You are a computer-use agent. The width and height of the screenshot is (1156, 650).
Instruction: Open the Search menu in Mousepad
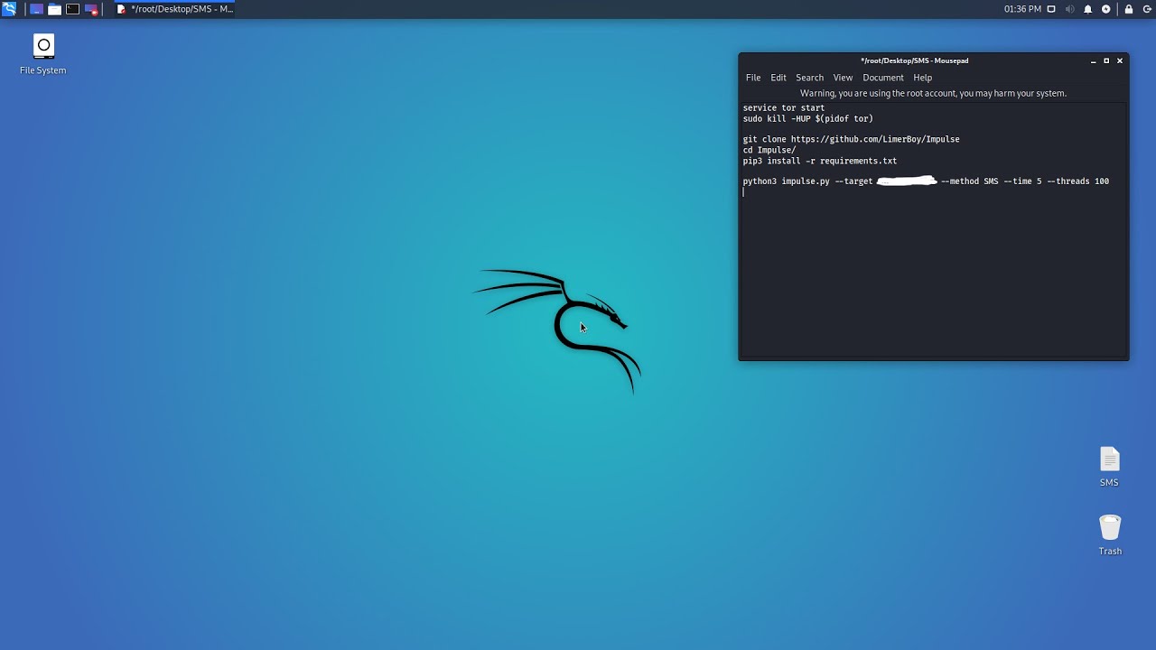[809, 78]
